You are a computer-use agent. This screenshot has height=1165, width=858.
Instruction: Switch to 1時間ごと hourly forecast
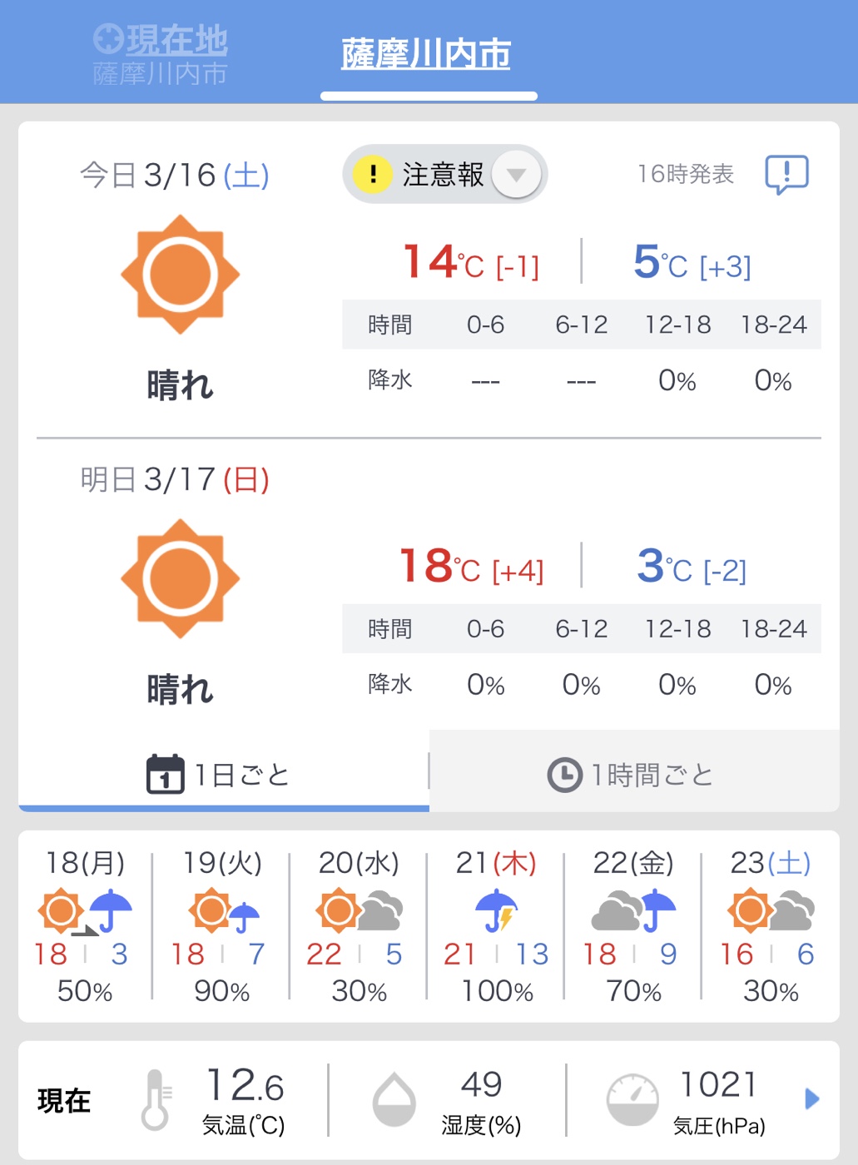pos(632,775)
